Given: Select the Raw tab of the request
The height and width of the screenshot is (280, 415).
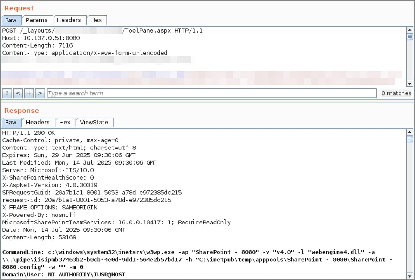Looking at the screenshot, I should (11, 20).
